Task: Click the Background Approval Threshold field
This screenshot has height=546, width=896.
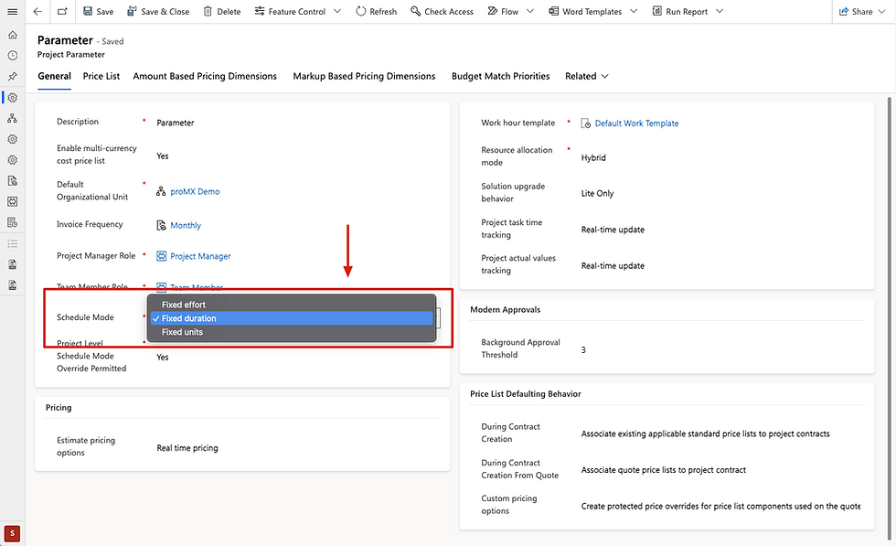Action: click(x=584, y=349)
